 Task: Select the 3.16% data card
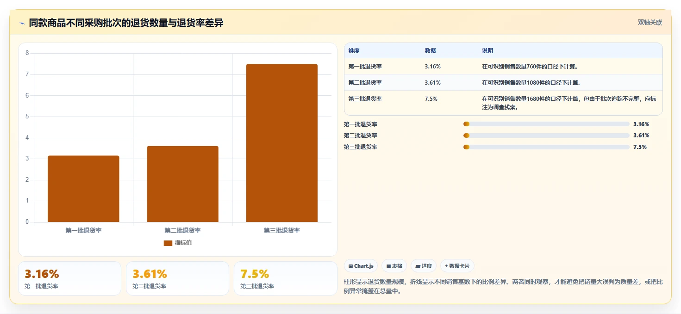coord(69,278)
